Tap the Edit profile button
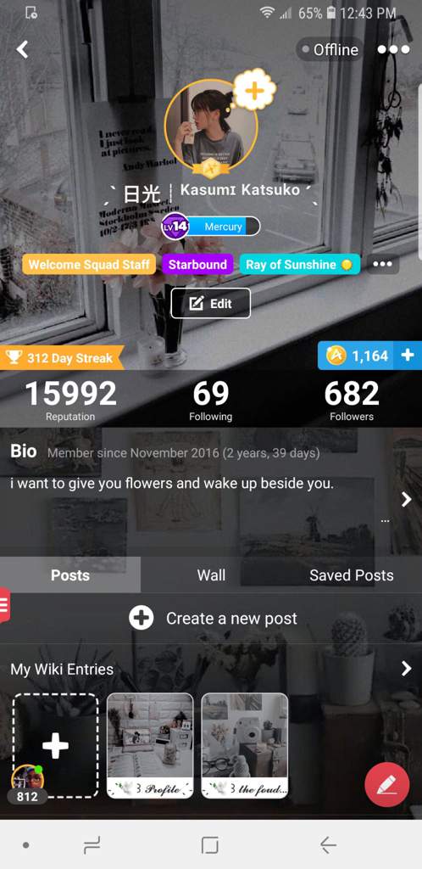Screen dimensions: 422x869 pos(211,303)
